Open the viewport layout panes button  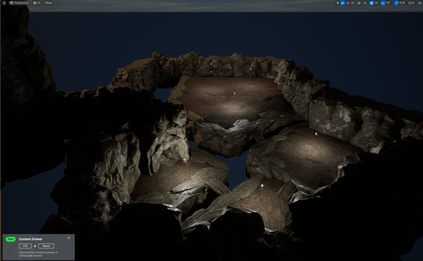(x=419, y=3)
